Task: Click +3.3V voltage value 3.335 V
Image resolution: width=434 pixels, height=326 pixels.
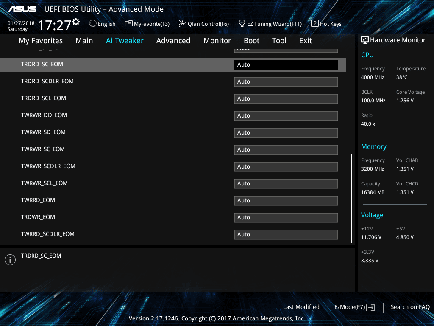Action: pyautogui.click(x=370, y=261)
